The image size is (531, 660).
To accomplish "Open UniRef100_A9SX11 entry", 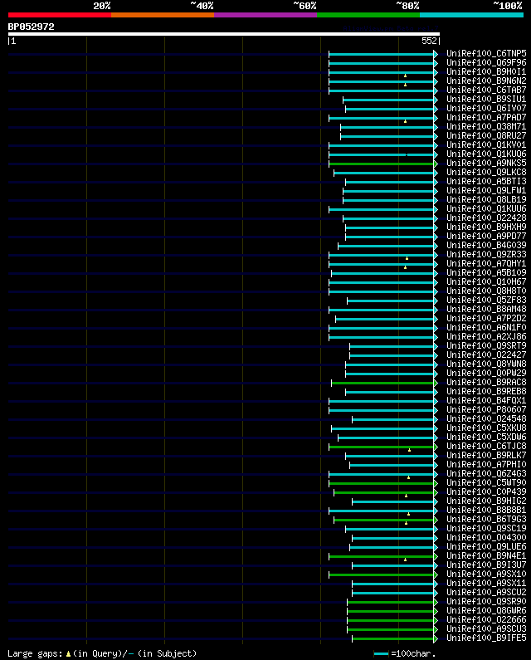I will point(486,584).
